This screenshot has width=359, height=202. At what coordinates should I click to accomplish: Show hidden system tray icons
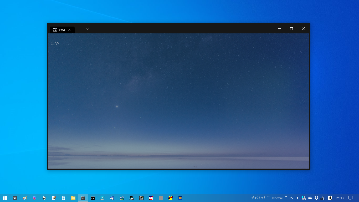click(x=291, y=198)
